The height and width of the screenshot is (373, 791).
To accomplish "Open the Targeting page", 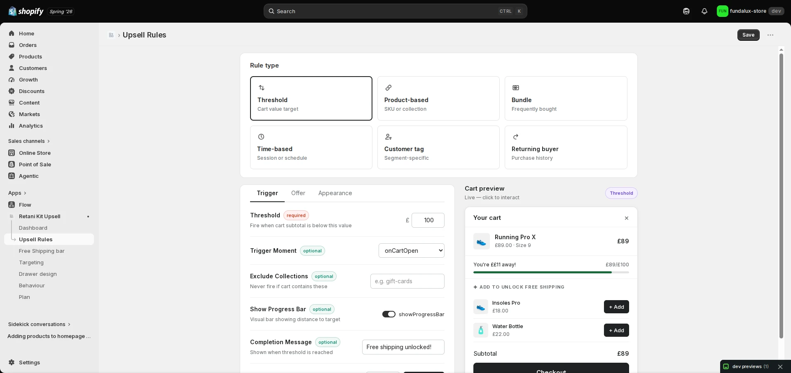I will [31, 263].
